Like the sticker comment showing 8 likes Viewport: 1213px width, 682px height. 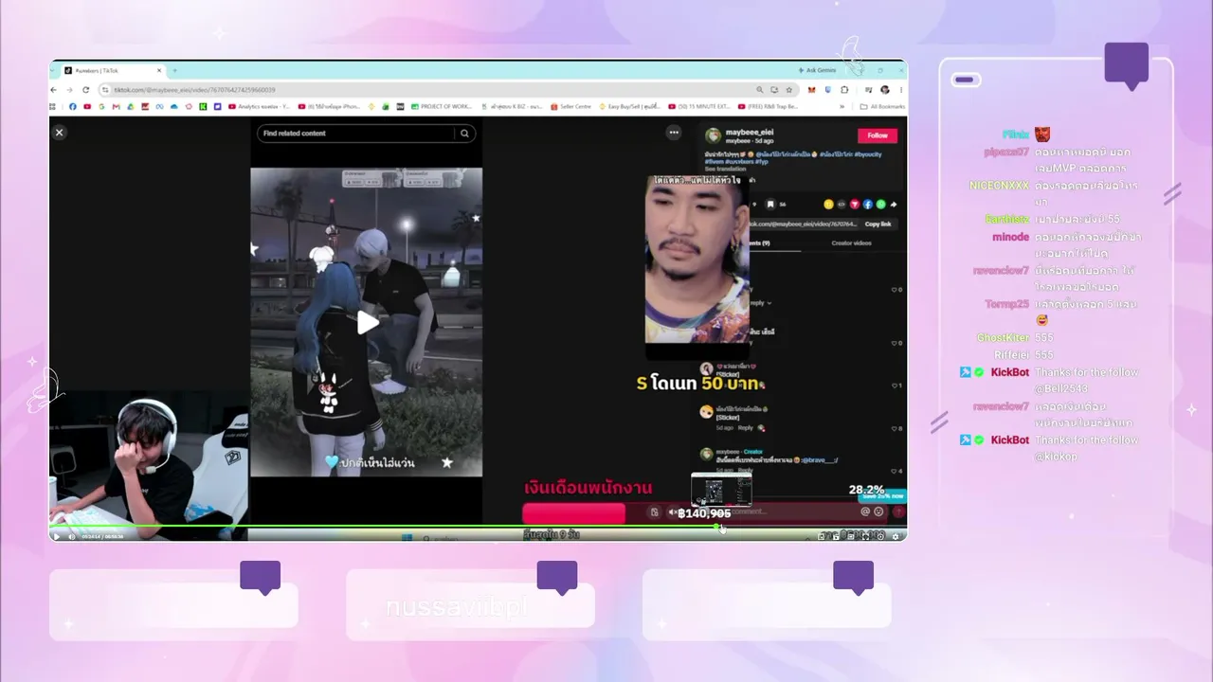click(895, 428)
